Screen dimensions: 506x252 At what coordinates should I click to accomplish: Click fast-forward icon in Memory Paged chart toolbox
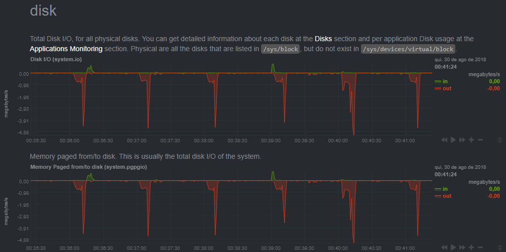(462, 247)
